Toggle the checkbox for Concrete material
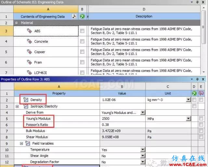Image resolution: width=208 pixels, height=167 pixels. [82, 41]
